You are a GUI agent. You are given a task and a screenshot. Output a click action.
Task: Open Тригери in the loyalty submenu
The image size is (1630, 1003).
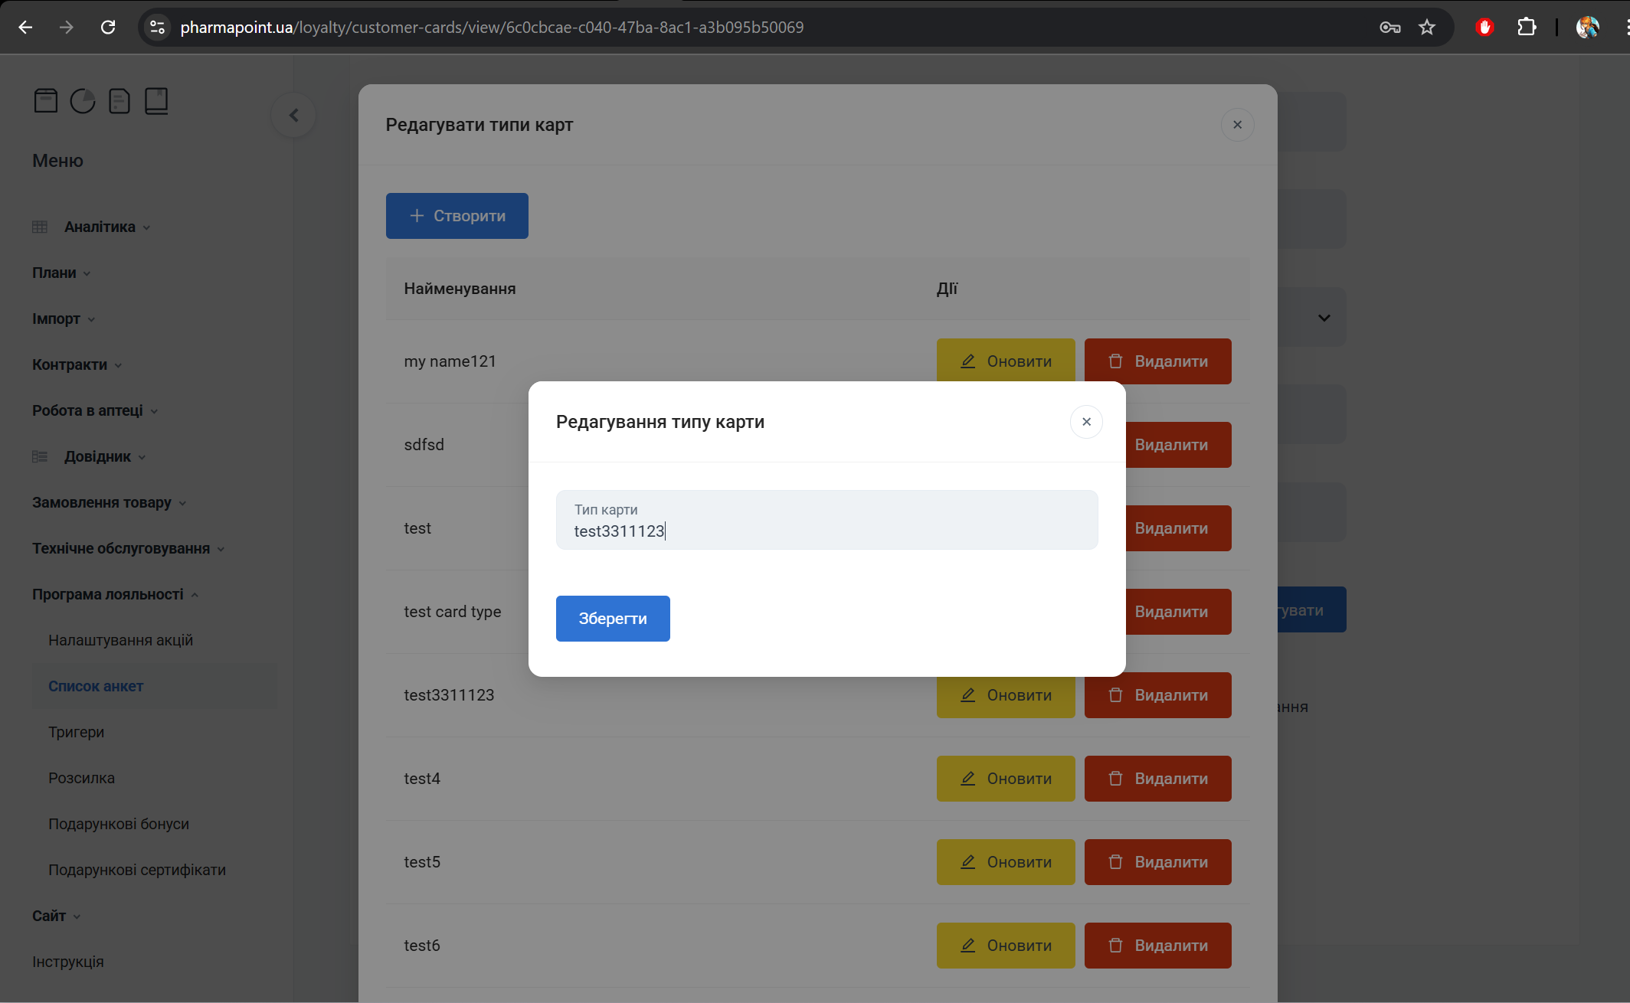point(76,732)
